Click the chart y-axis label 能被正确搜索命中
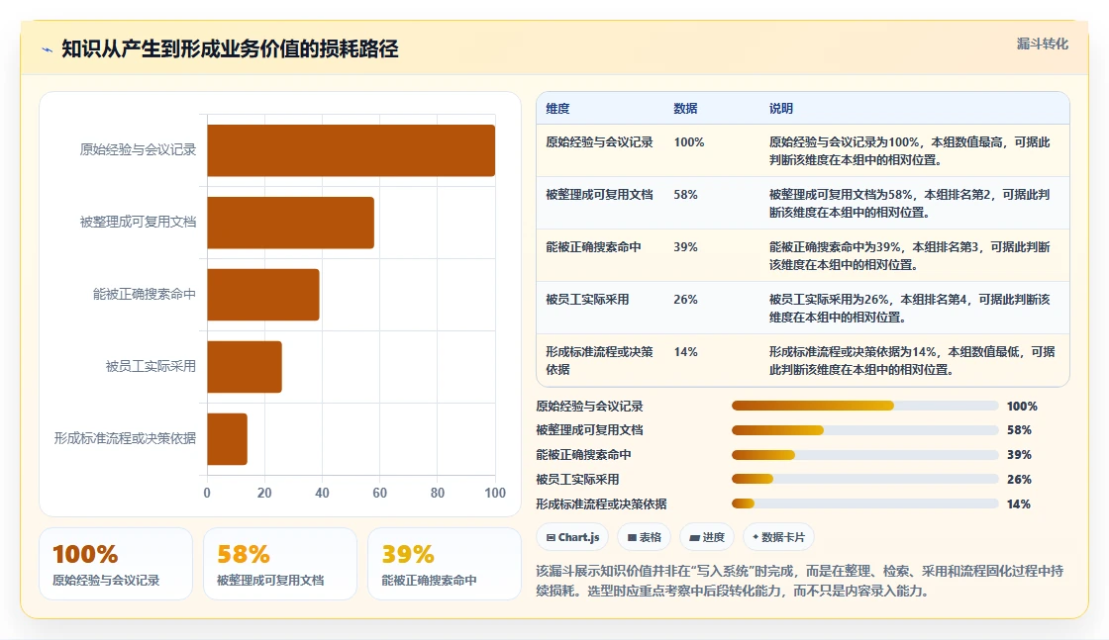The width and height of the screenshot is (1109, 640). click(145, 294)
